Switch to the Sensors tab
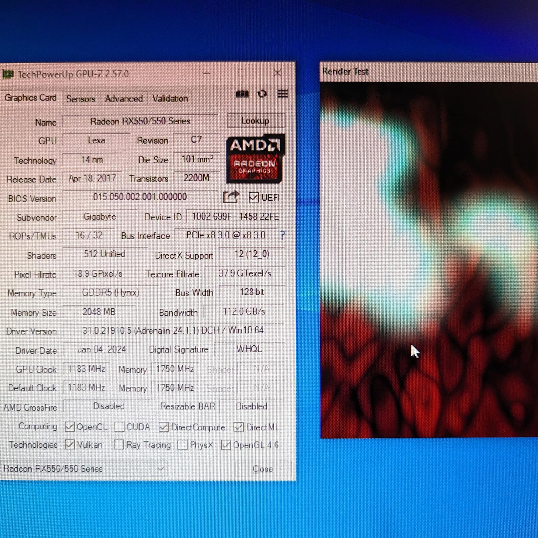 click(x=81, y=99)
